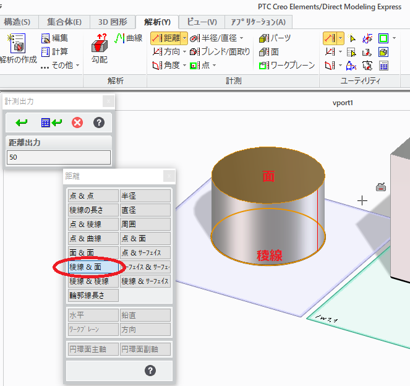
Task: Open help in 距離 panel
Action: click(150, 371)
